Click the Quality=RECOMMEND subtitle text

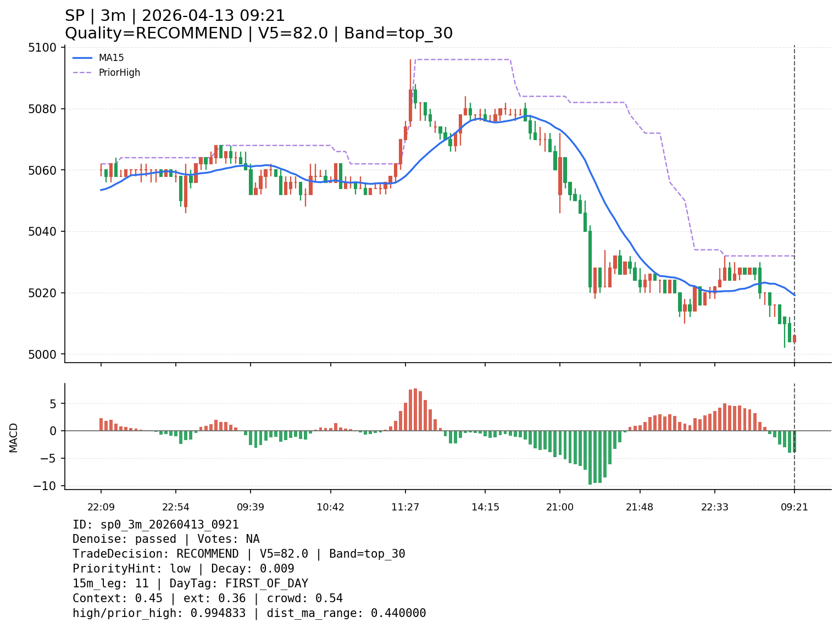[258, 34]
